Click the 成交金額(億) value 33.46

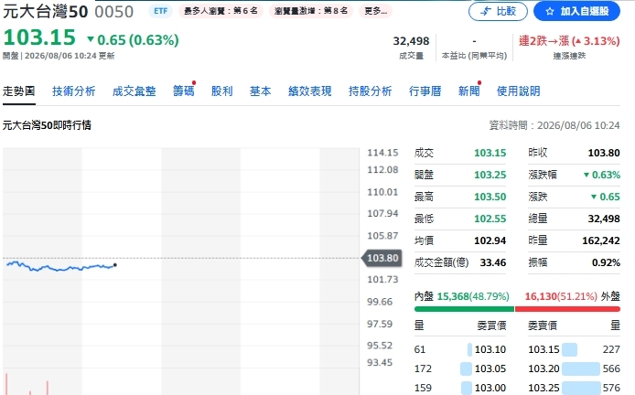point(493,262)
